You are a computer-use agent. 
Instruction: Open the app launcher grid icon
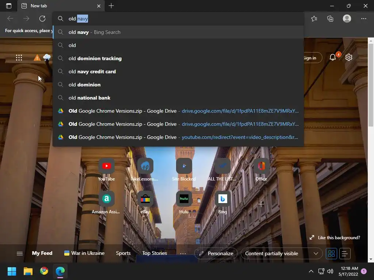[x=19, y=58]
